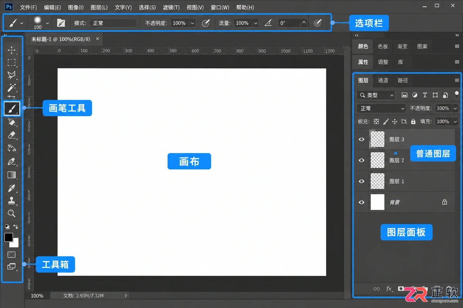Select the Rectangular Marquee tool
Screen dimensions: 463x308
click(x=12, y=63)
